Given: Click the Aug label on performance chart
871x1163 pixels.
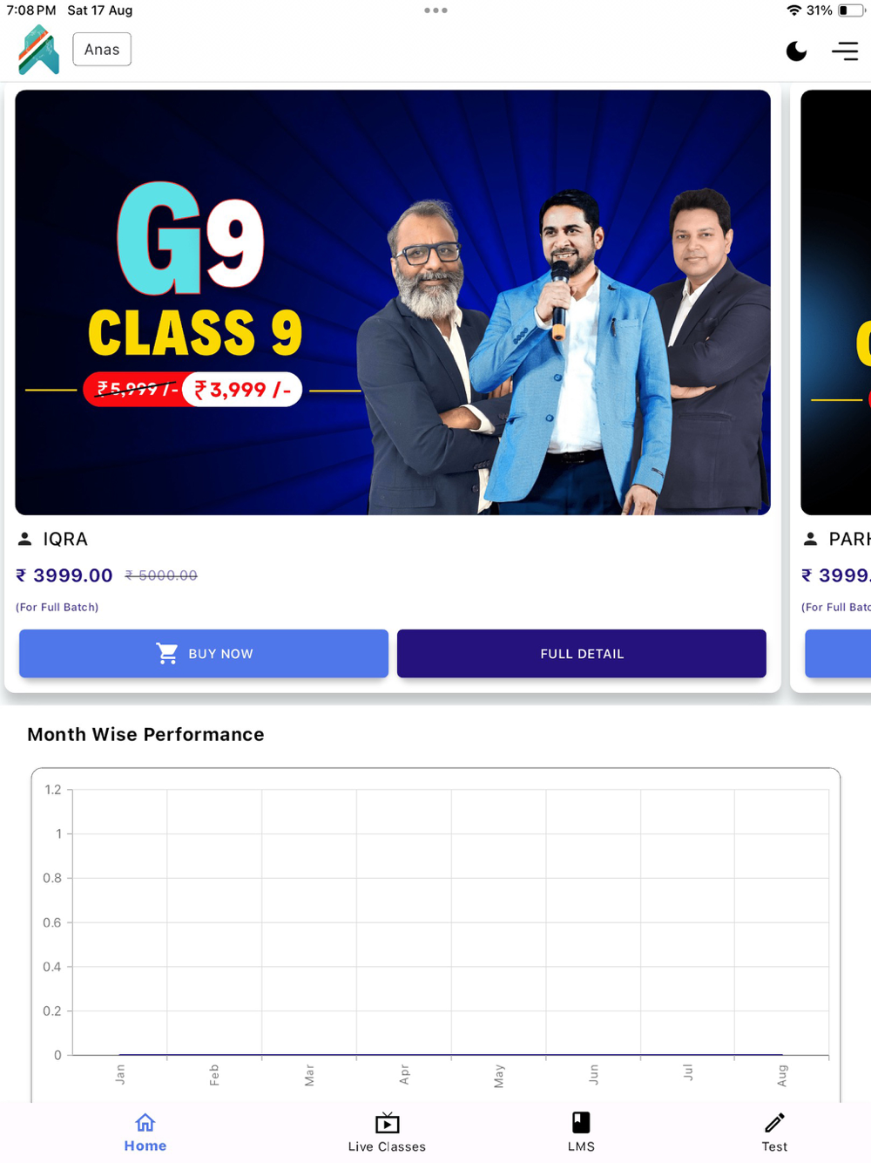Looking at the screenshot, I should pos(782,1075).
